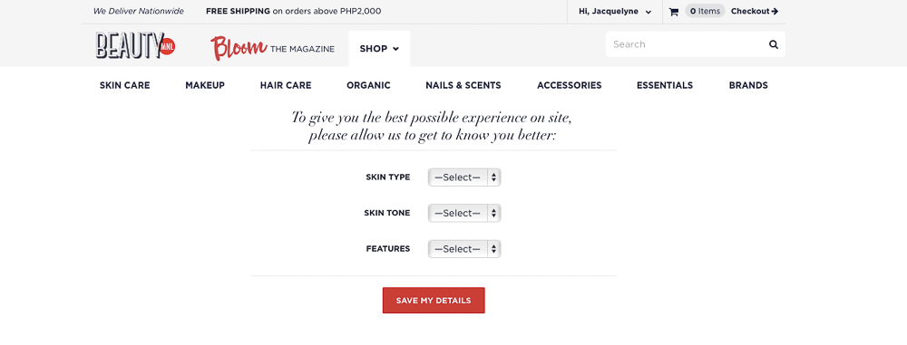Click the search magnifier icon
The image size is (907, 345).
tap(774, 44)
